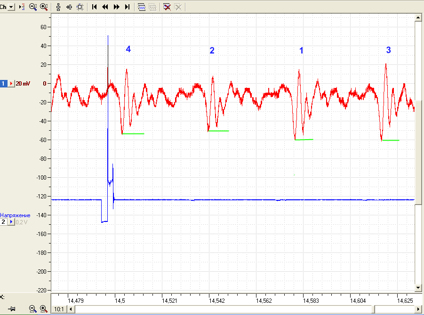The height and width of the screenshot is (315, 424).
Task: Click the 0,2 V channel 2 scale label
Action: [x=22, y=222]
